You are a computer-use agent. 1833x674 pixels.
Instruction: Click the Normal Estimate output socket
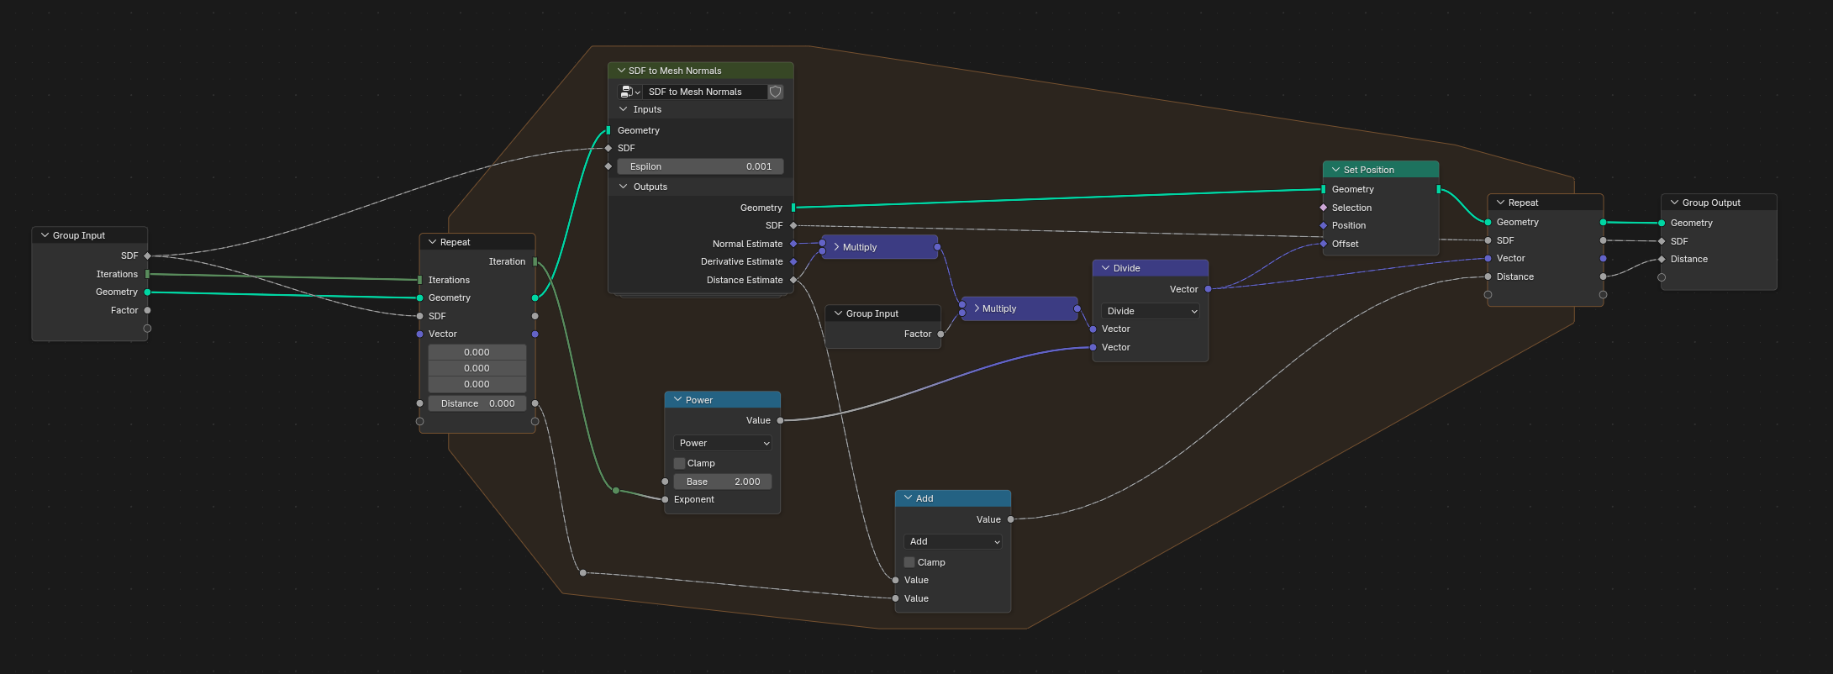793,244
